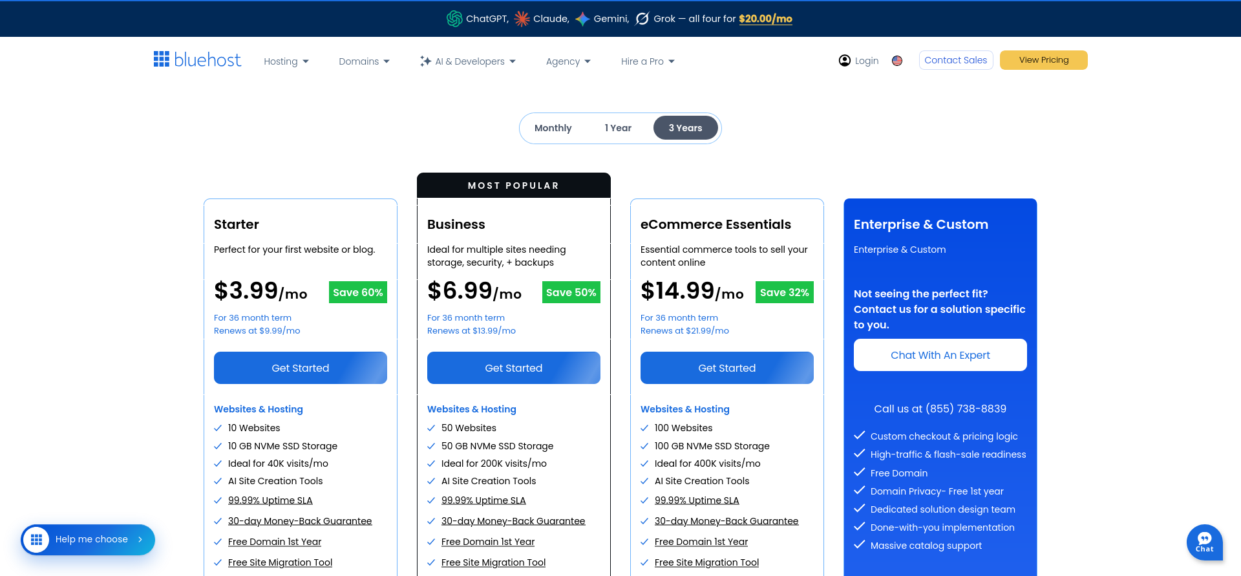This screenshot has height=576, width=1241.
Task: Click the "50 GB NVMe SSD Storage" text
Action: pyautogui.click(x=497, y=446)
